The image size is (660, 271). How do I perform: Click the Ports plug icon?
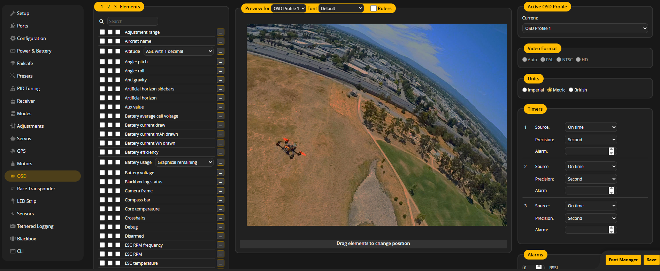point(13,26)
